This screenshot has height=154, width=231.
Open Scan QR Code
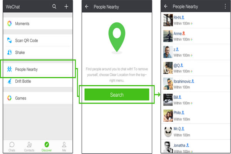tap(38, 40)
